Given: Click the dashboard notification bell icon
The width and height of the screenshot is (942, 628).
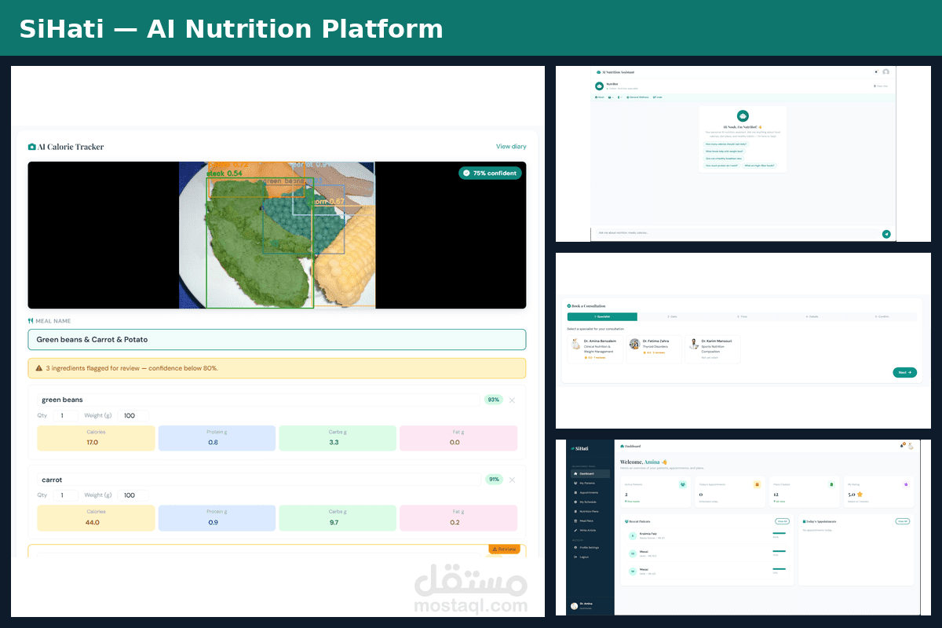Looking at the screenshot, I should point(902,446).
